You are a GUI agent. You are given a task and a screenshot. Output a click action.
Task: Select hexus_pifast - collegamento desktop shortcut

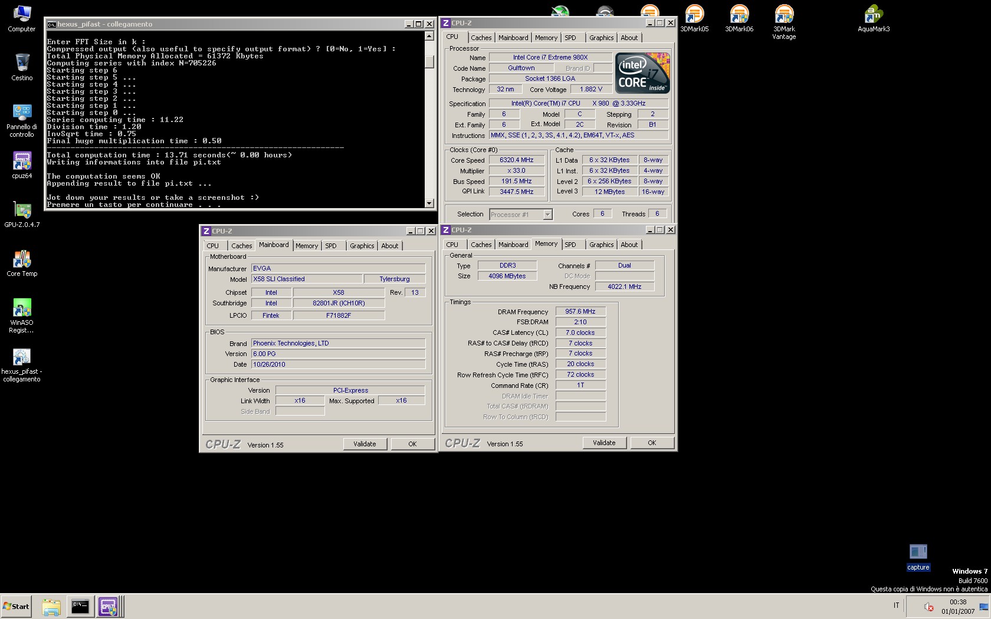[22, 365]
